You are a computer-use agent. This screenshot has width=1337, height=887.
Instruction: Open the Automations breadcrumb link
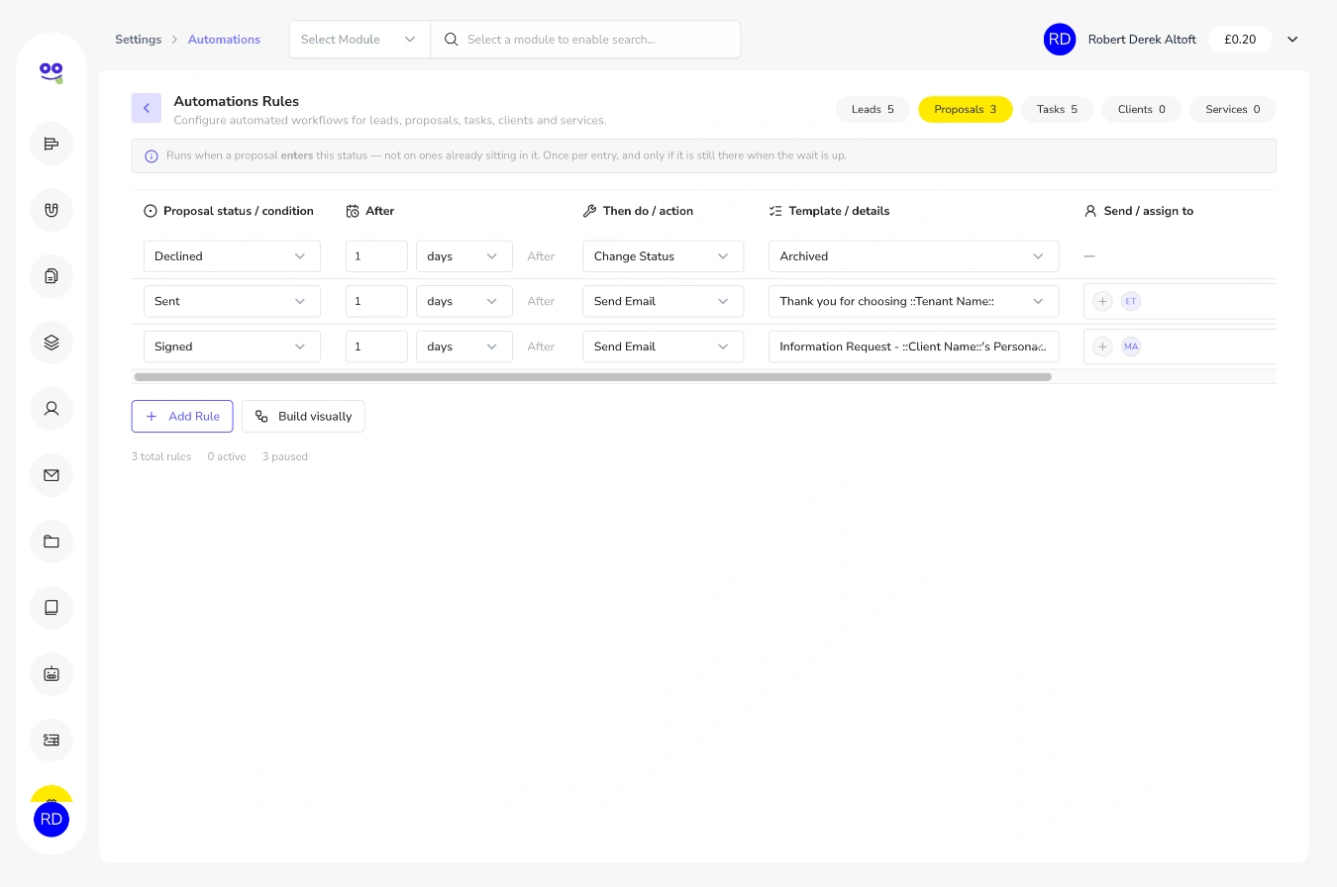[x=224, y=40]
